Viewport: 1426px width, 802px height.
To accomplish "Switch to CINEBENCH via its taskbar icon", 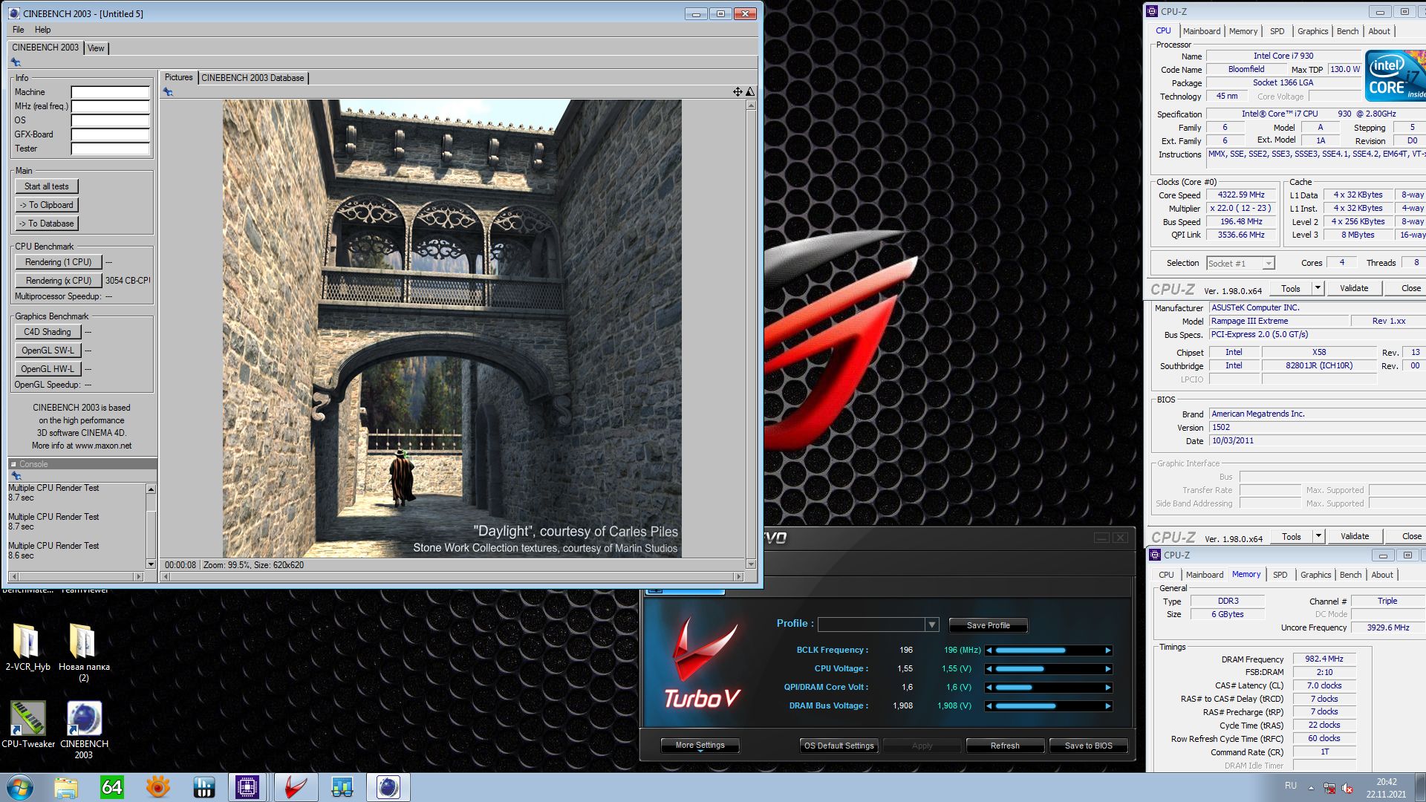I will coord(388,787).
